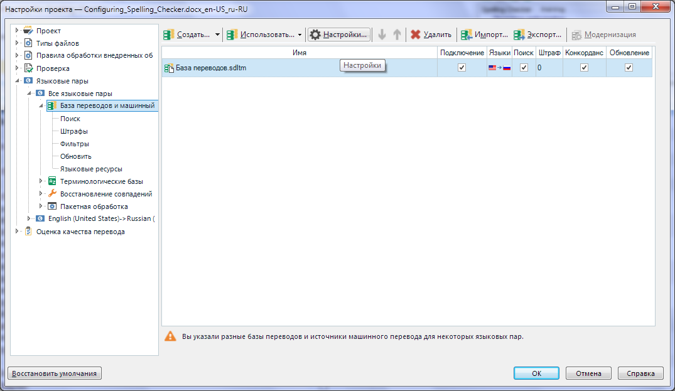Image resolution: width=675 pixels, height=391 pixels.
Task: Expand the Проект tree node
Action: tap(17, 31)
